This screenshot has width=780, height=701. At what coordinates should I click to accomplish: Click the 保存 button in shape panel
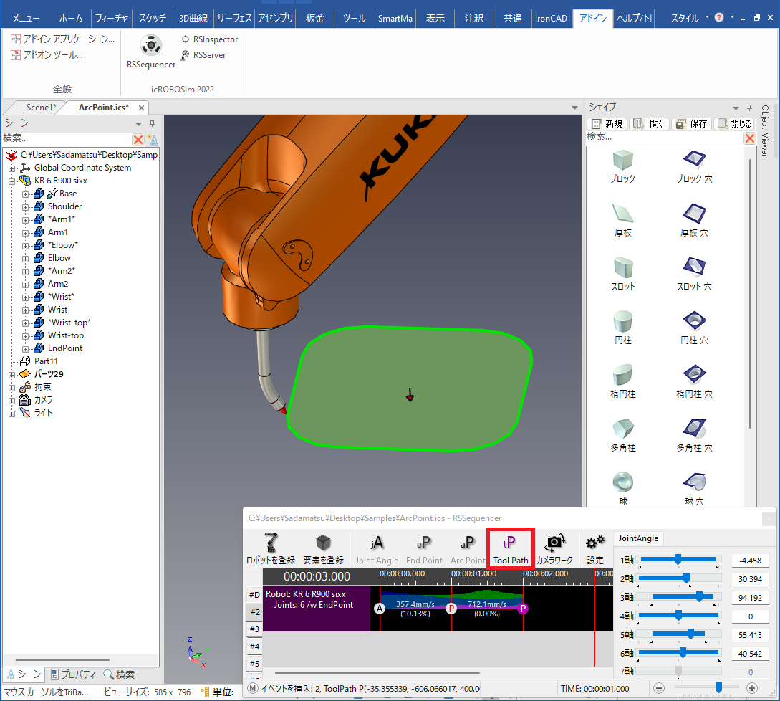point(691,124)
